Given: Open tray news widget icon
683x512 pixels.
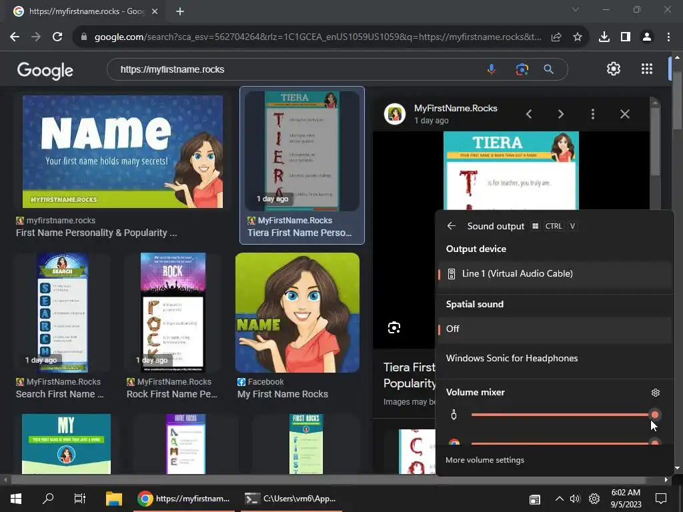Looking at the screenshot, I should coord(535,499).
